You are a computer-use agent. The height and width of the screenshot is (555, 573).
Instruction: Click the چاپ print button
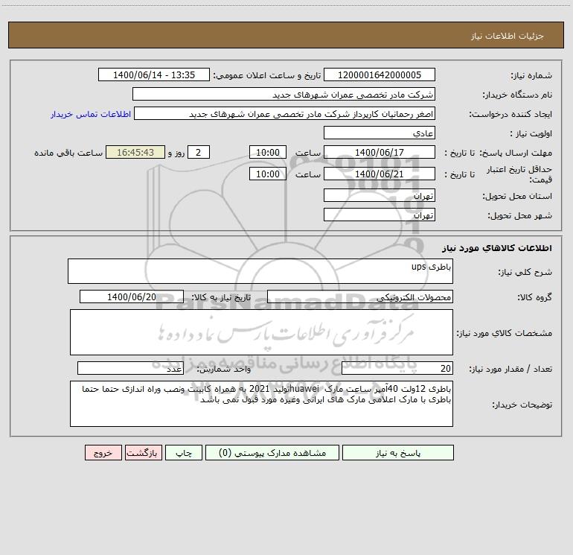click(184, 452)
